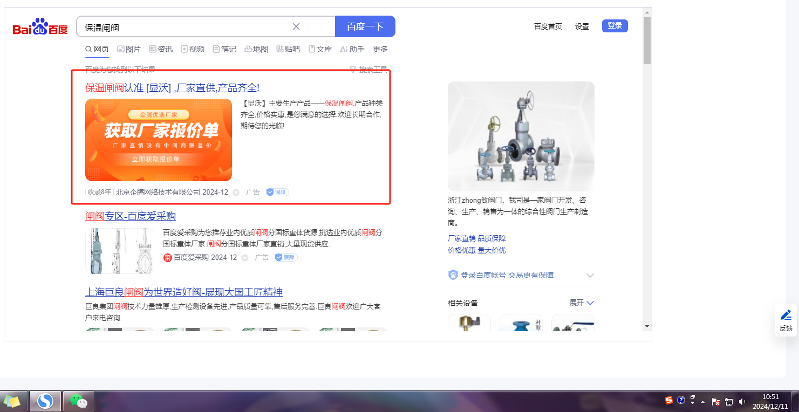Image resolution: width=799 pixels, height=412 pixels.
Task: Switch to the 图片 tab
Action: [129, 49]
